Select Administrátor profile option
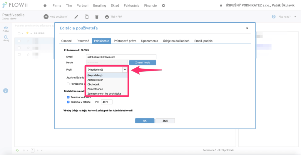Image resolution: width=301 pixels, height=155 pixels. point(106,80)
